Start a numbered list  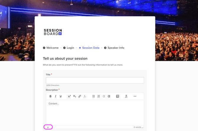point(98,96)
